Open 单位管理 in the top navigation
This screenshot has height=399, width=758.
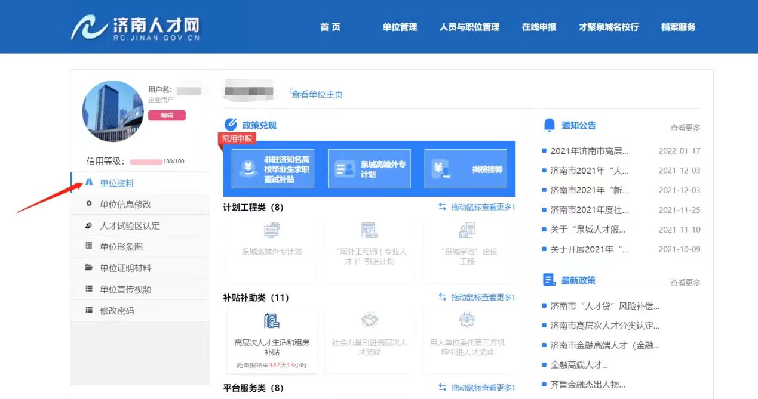[x=400, y=27]
